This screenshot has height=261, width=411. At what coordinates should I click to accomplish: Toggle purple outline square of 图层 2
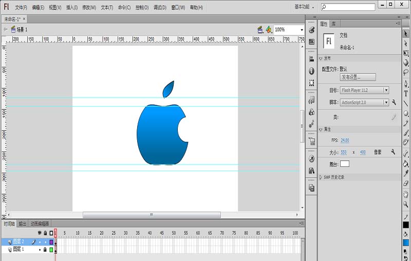tap(51, 242)
